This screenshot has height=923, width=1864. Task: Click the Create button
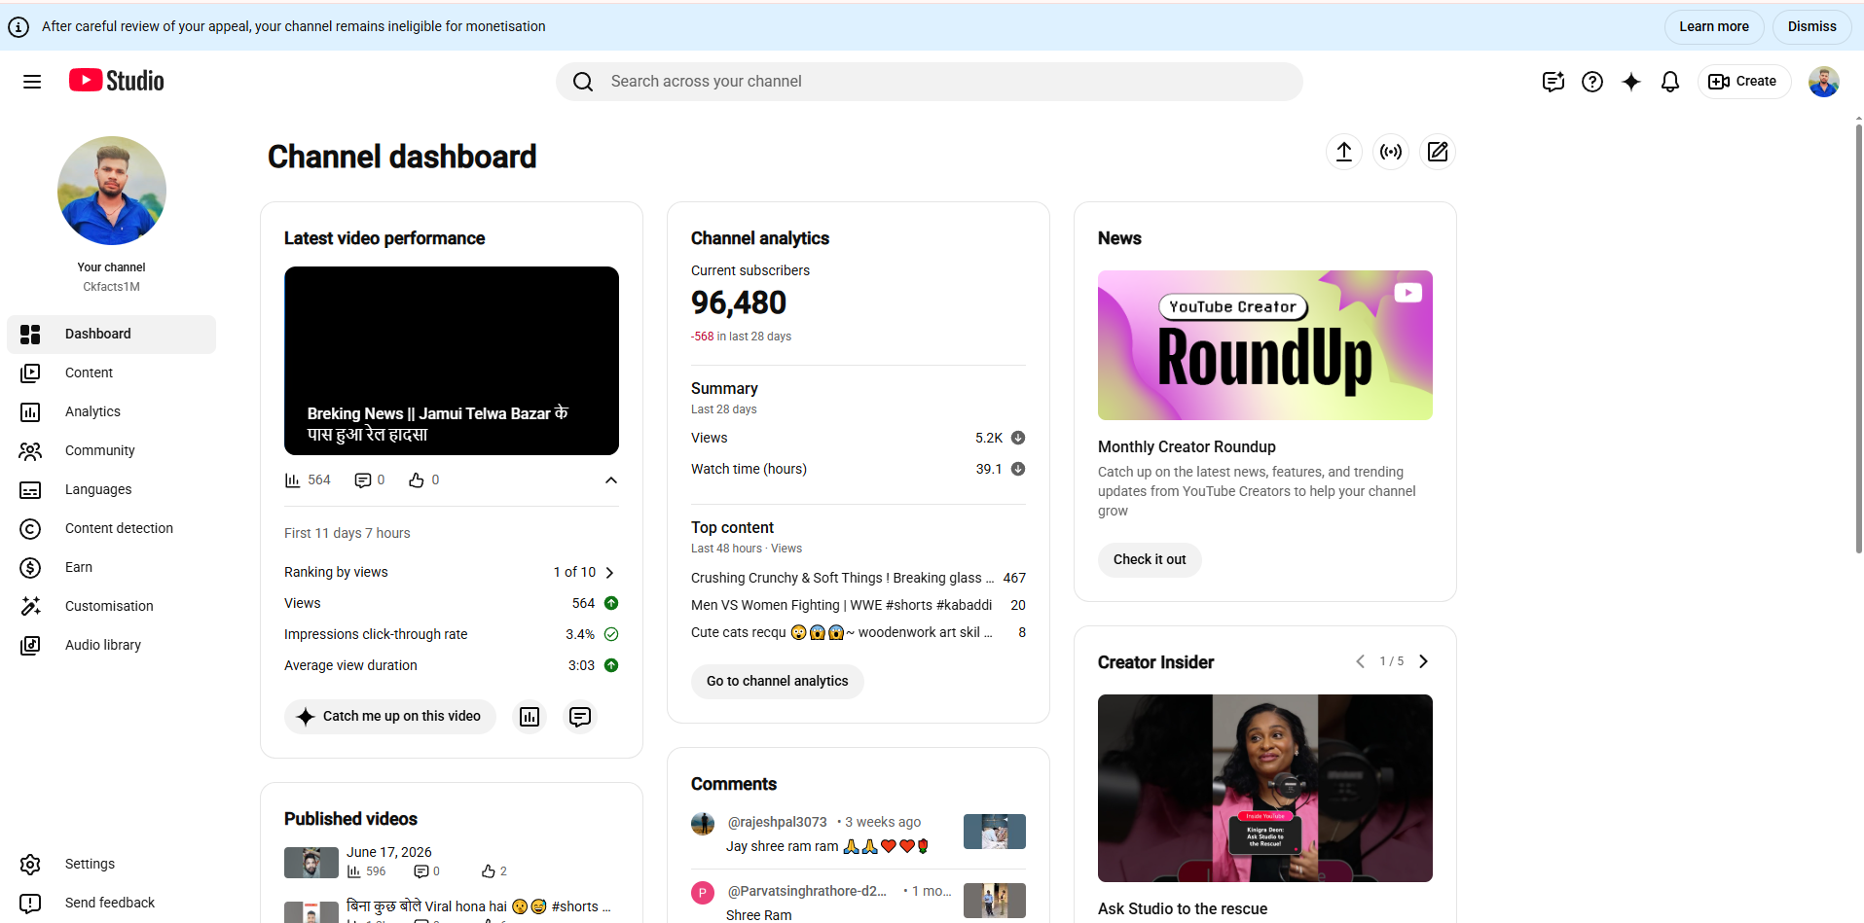click(x=1744, y=82)
